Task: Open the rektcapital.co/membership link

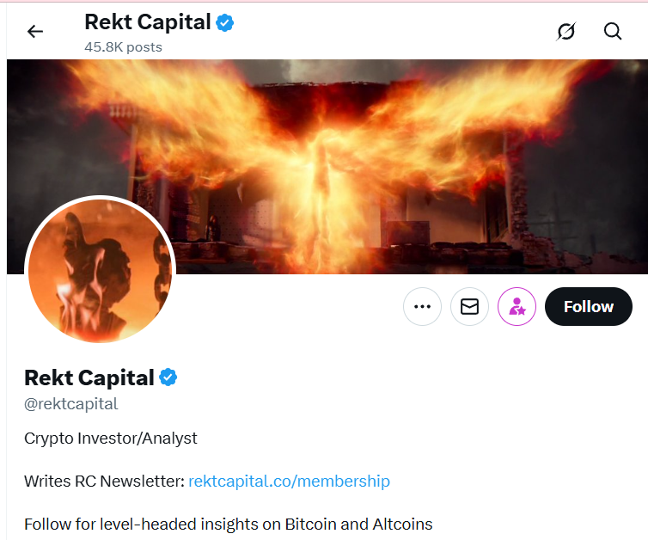Action: (289, 481)
